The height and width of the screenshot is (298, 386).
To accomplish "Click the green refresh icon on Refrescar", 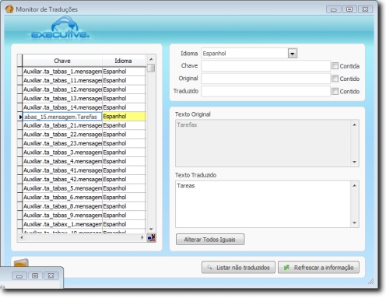I will pyautogui.click(x=286, y=267).
